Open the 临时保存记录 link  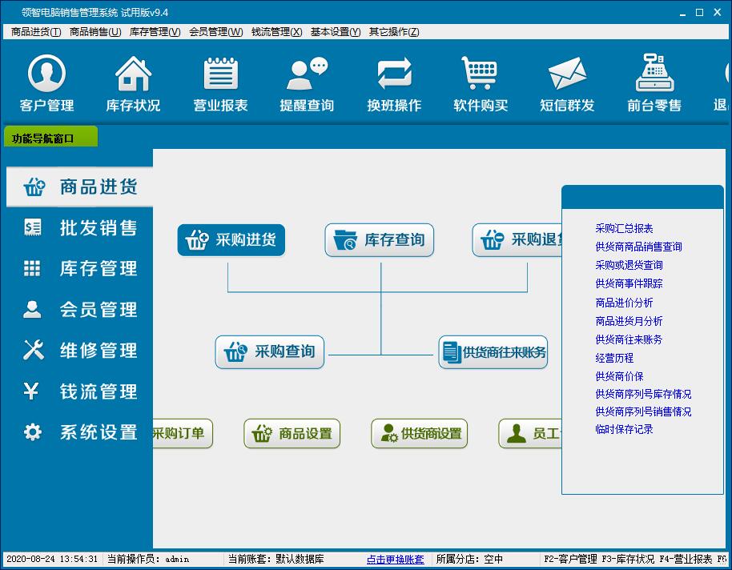pyautogui.click(x=624, y=429)
